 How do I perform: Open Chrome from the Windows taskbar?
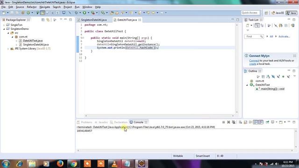tap(74, 163)
